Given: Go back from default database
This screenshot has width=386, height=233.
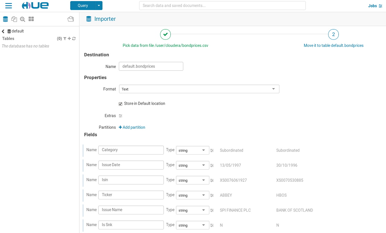Looking at the screenshot, I should [3, 31].
